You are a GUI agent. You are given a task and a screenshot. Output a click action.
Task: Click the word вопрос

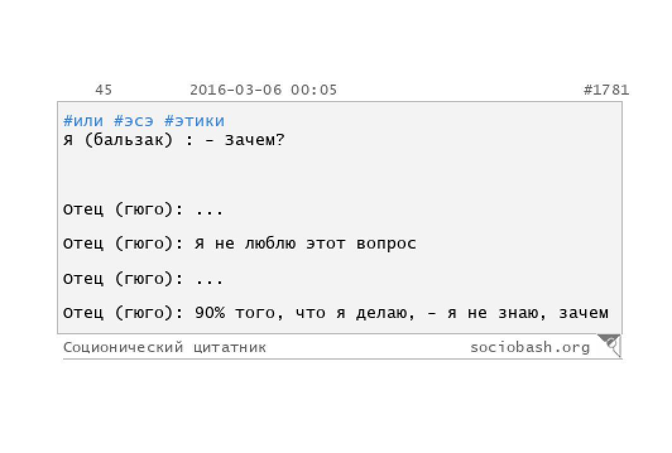386,244
